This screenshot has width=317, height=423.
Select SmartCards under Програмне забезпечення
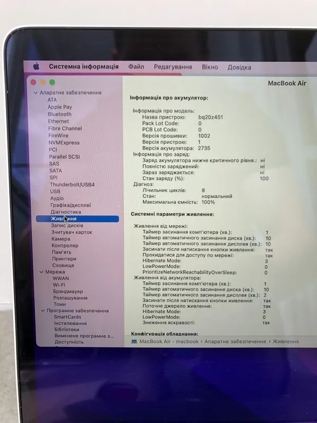pyautogui.click(x=68, y=317)
